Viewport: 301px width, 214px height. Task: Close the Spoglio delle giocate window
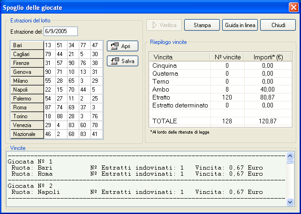tap(293, 7)
